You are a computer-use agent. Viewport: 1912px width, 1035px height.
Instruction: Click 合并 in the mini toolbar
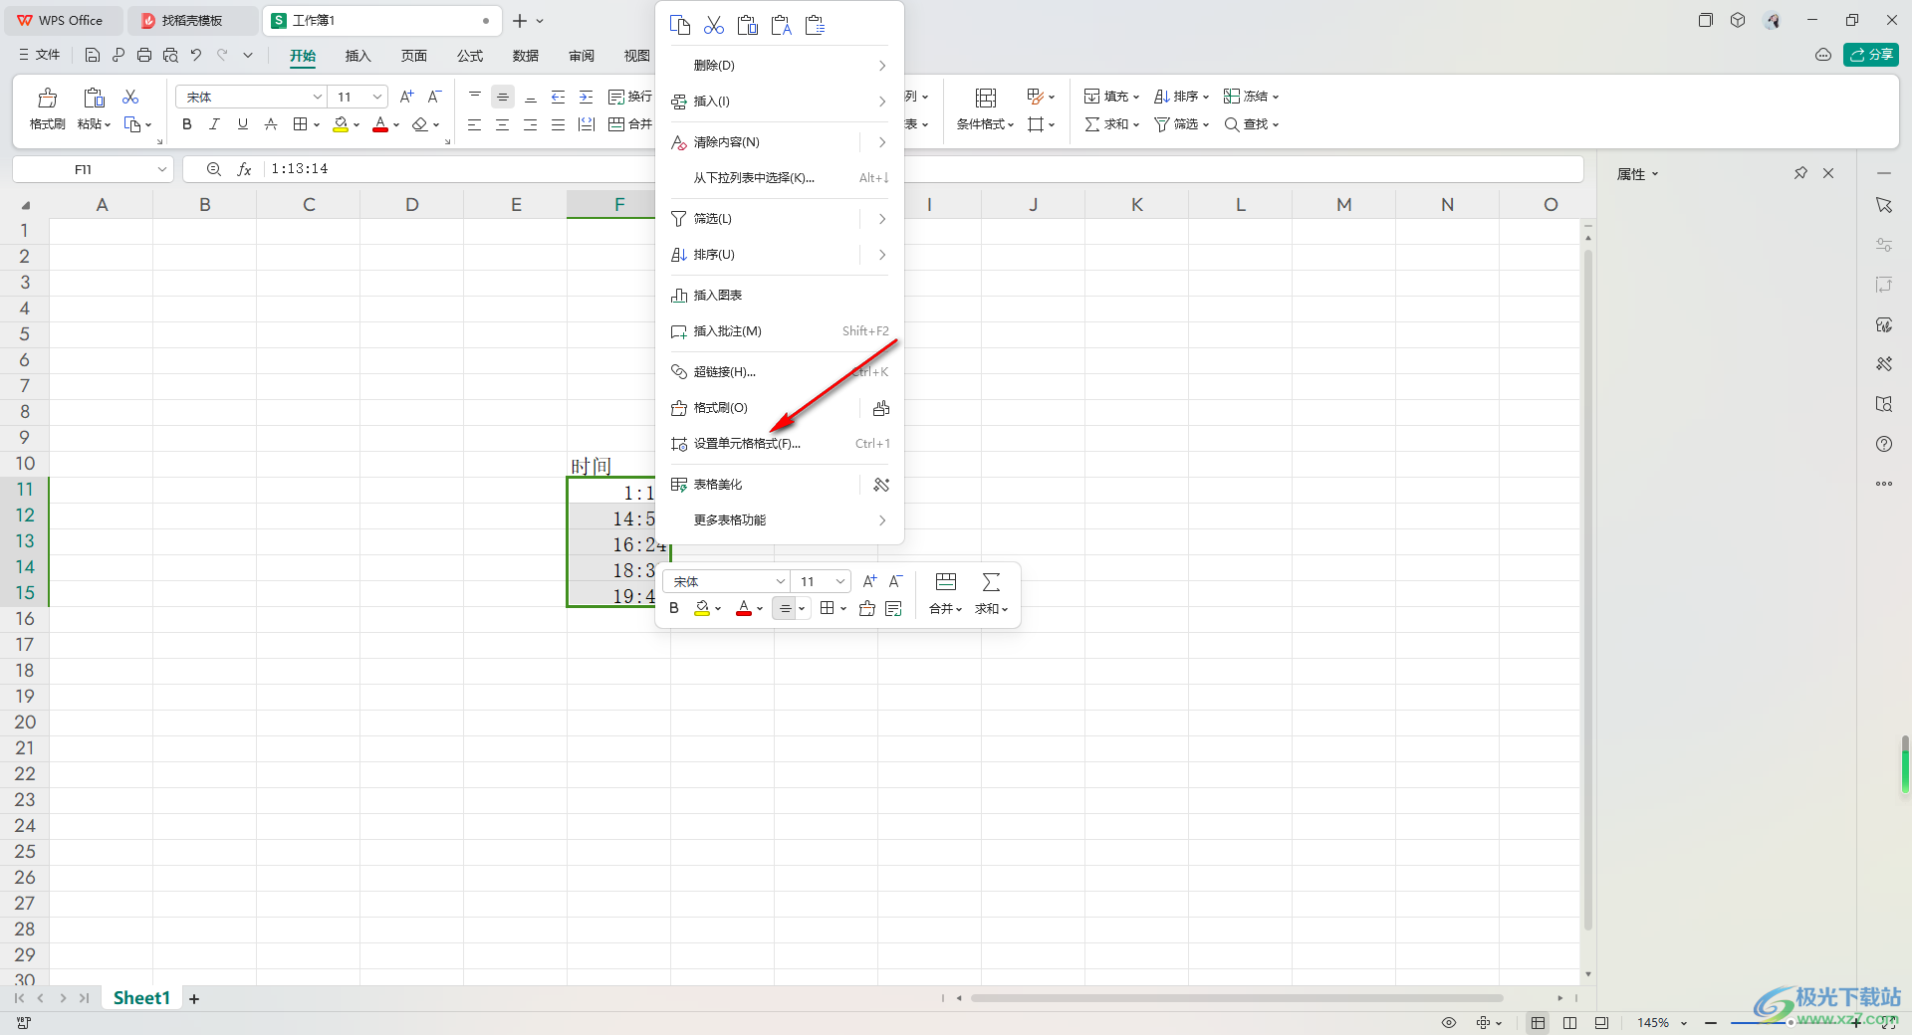[946, 594]
